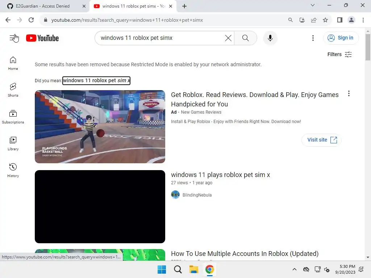Go to Home in the sidebar
This screenshot has width=371, height=278.
pyautogui.click(x=13, y=63)
